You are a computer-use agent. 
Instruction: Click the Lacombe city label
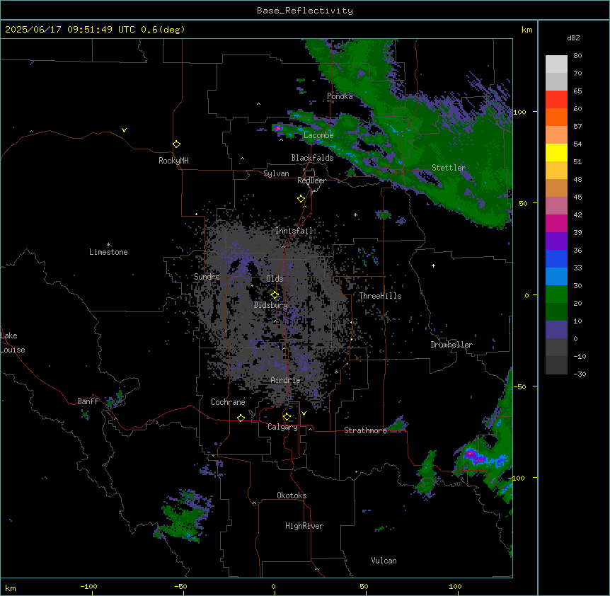click(318, 135)
